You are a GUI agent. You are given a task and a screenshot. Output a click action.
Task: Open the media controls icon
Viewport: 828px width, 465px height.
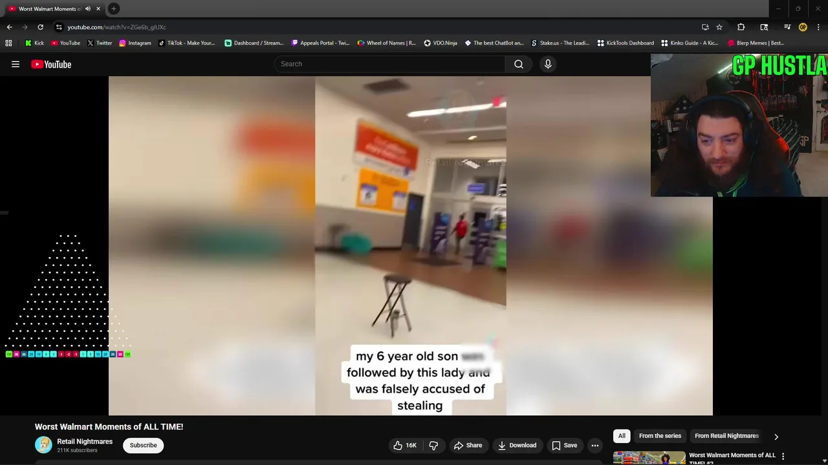pos(787,27)
